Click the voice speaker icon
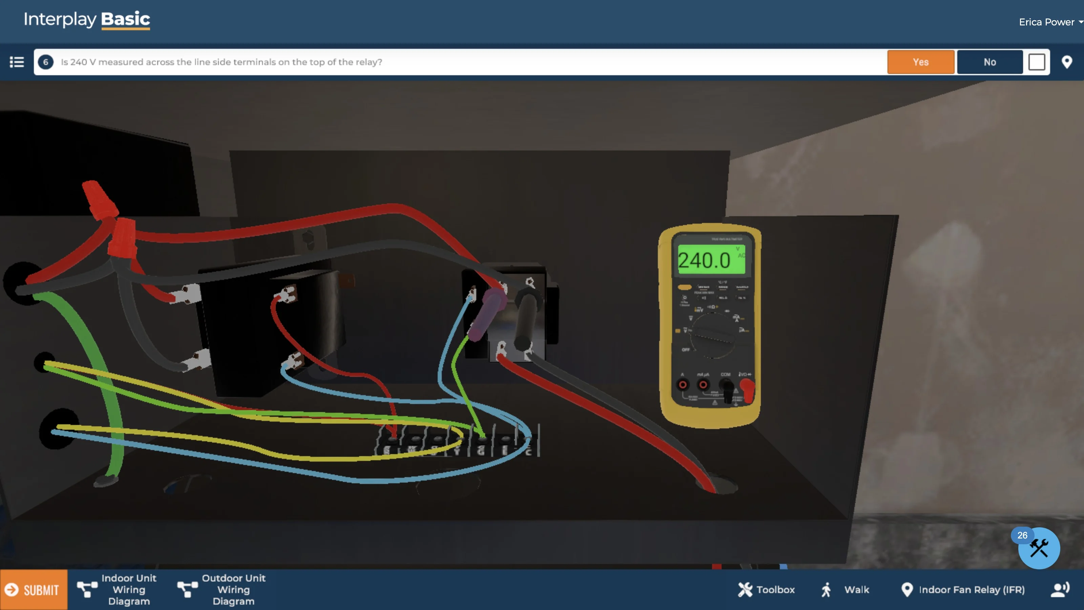This screenshot has height=610, width=1084. coord(1060,589)
